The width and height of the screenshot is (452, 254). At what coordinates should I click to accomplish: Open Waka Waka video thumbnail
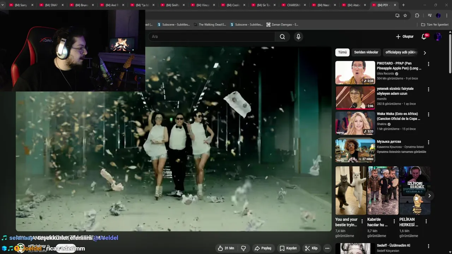tap(355, 123)
